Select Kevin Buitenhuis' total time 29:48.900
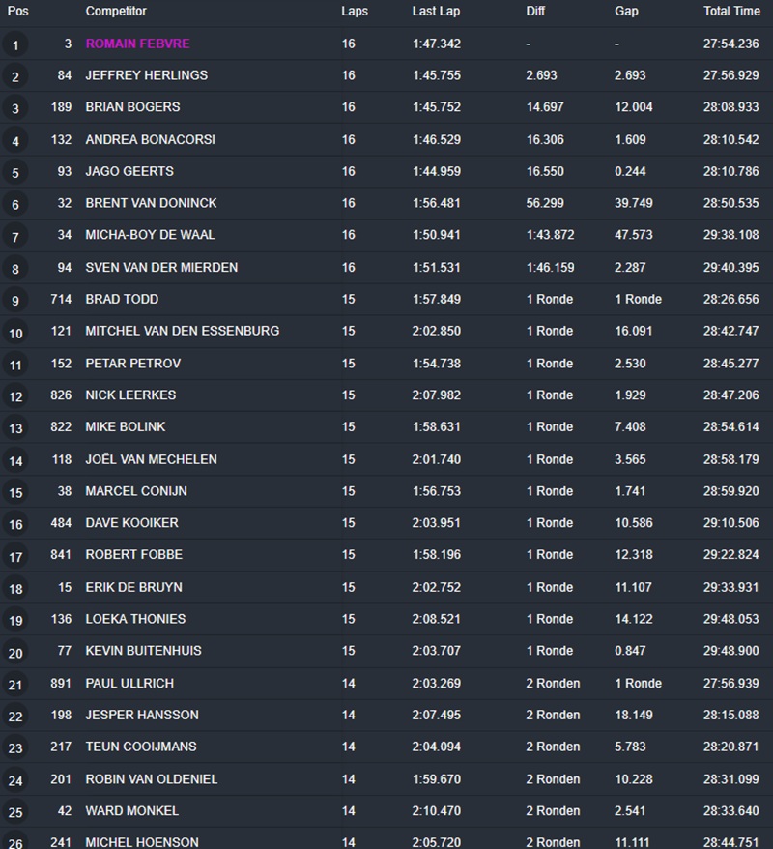Viewport: 773px width, 849px height. (x=730, y=651)
